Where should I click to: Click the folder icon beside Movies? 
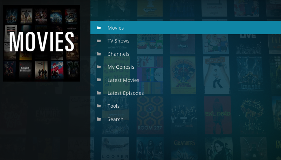pyautogui.click(x=99, y=28)
